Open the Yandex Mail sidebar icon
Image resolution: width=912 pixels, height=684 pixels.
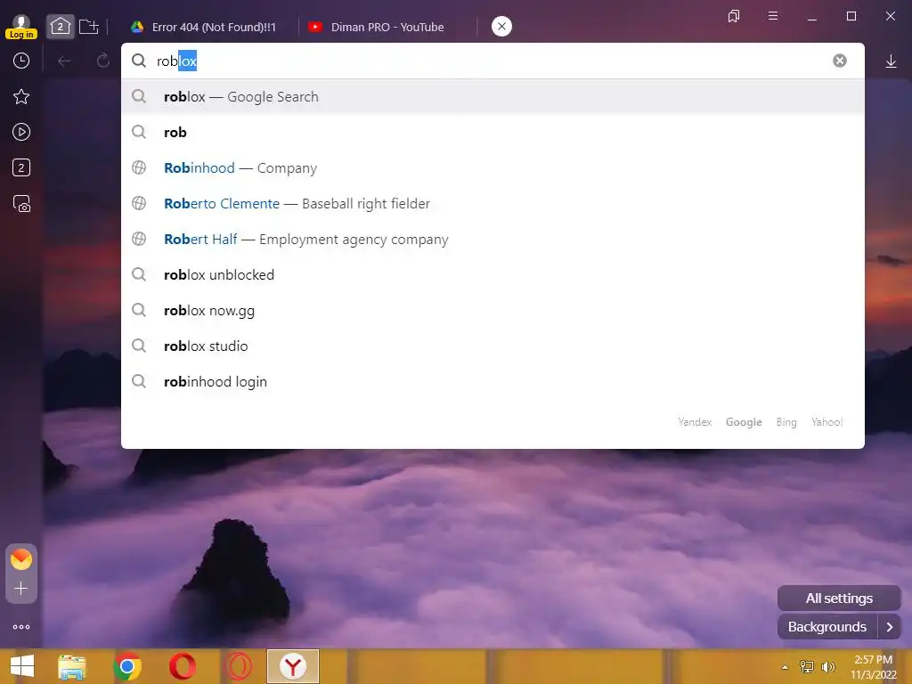click(21, 559)
